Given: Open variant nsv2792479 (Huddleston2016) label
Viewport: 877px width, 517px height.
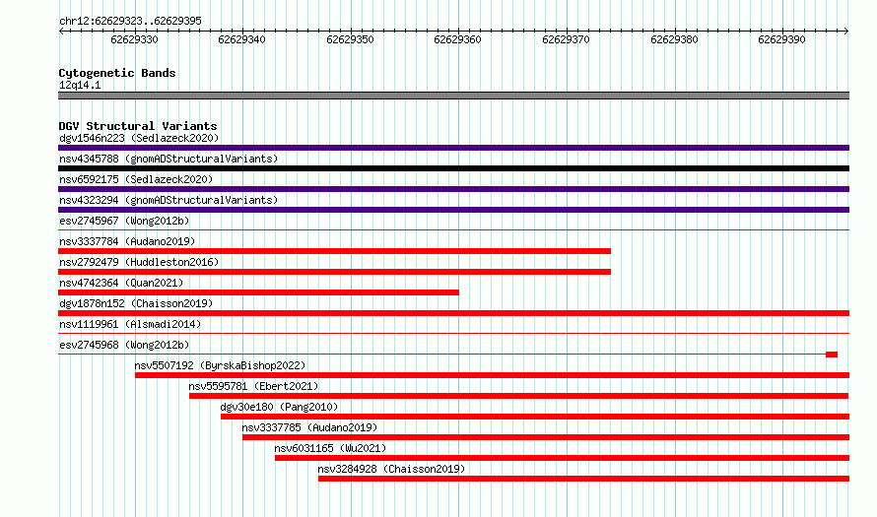Looking at the screenshot, I should pyautogui.click(x=139, y=262).
